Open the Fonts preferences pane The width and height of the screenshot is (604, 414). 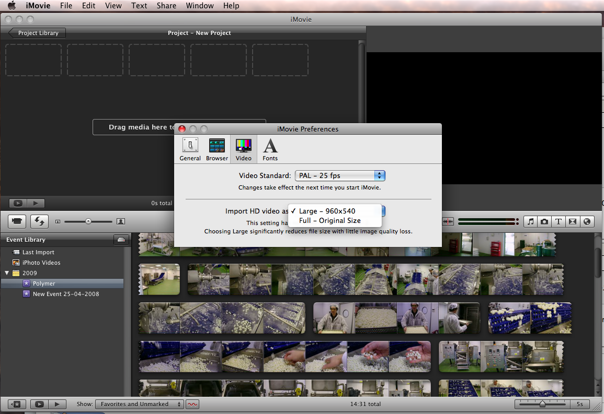click(x=270, y=149)
